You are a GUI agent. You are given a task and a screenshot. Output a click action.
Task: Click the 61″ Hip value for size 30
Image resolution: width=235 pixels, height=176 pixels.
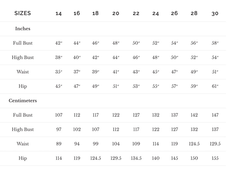(215, 86)
